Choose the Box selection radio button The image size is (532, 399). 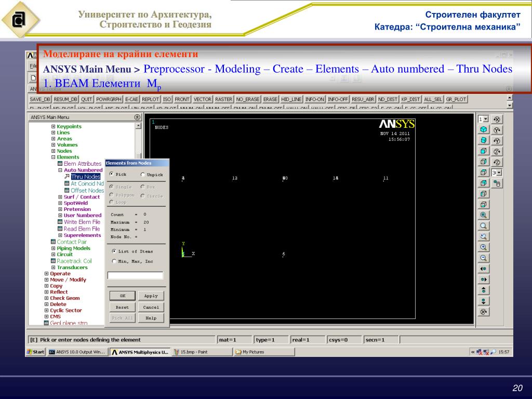tap(142, 187)
